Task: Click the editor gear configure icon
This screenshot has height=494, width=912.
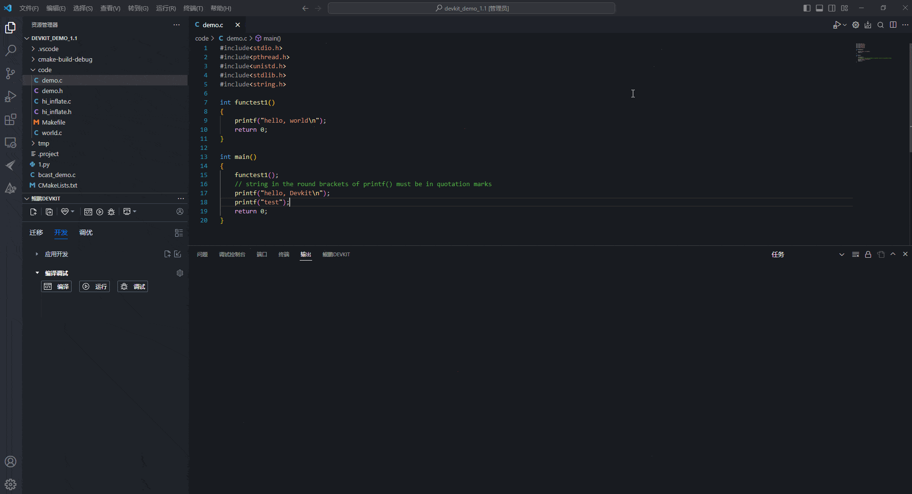Action: [x=856, y=25]
